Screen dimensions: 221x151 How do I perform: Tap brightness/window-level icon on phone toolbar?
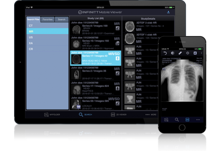(172, 53)
